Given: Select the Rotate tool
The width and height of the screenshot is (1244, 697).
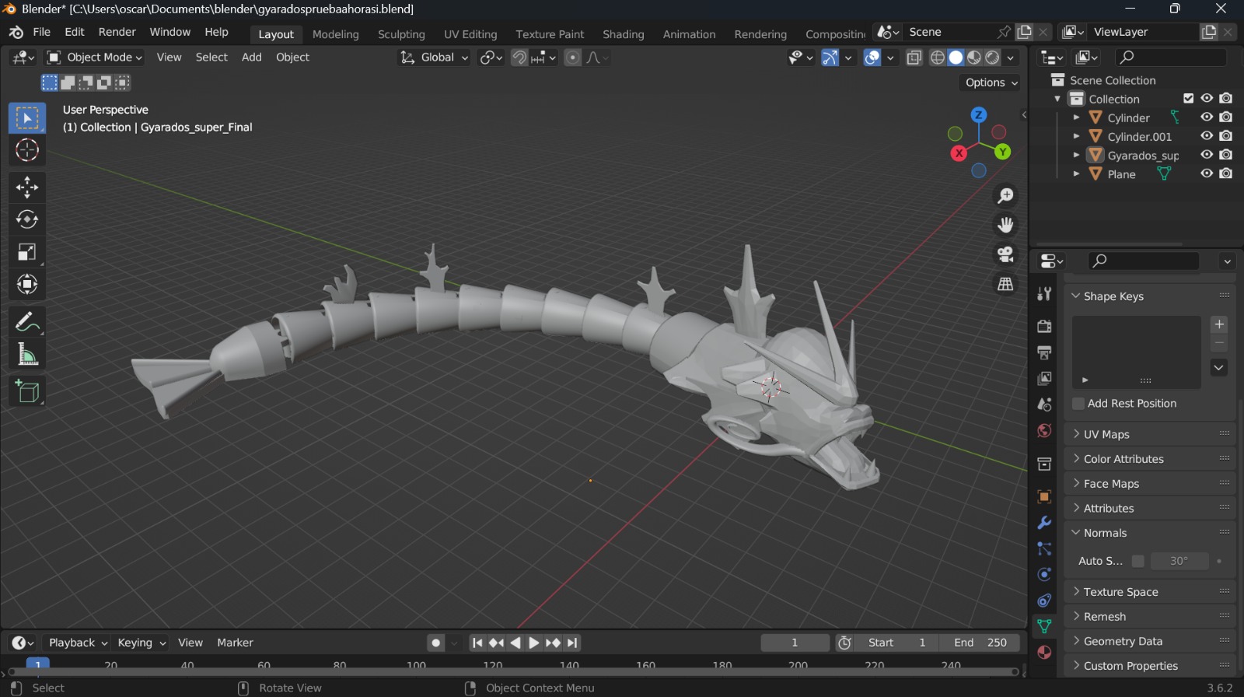Looking at the screenshot, I should click(27, 219).
